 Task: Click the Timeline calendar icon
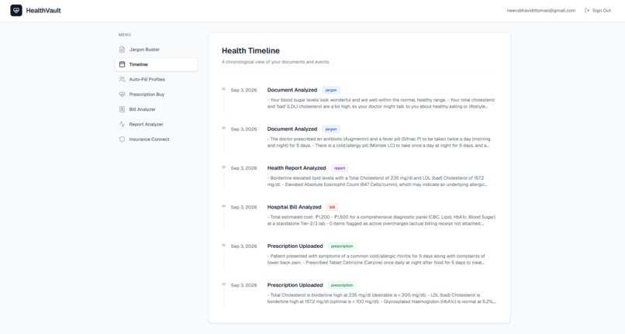pyautogui.click(x=122, y=64)
